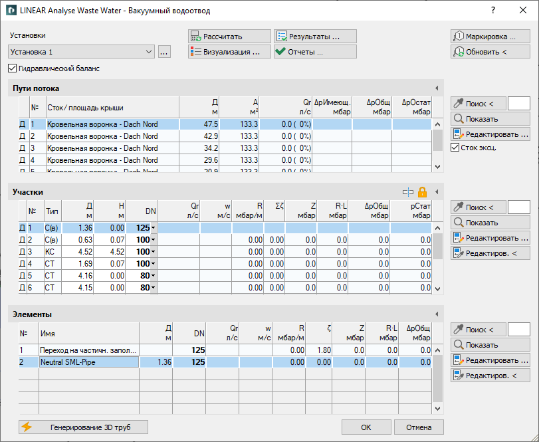Click the Рассчитать calculate button
539x442 pixels.
click(229, 37)
